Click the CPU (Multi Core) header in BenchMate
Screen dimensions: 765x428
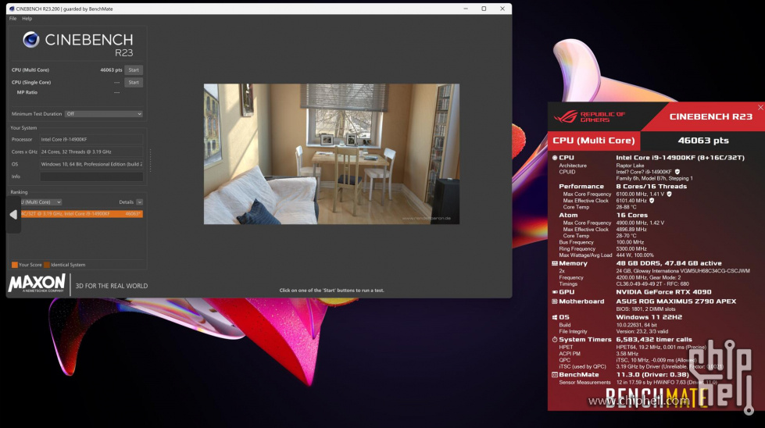[594, 141]
